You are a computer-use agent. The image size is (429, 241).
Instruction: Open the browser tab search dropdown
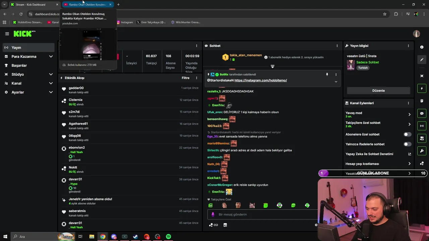pos(4,4)
